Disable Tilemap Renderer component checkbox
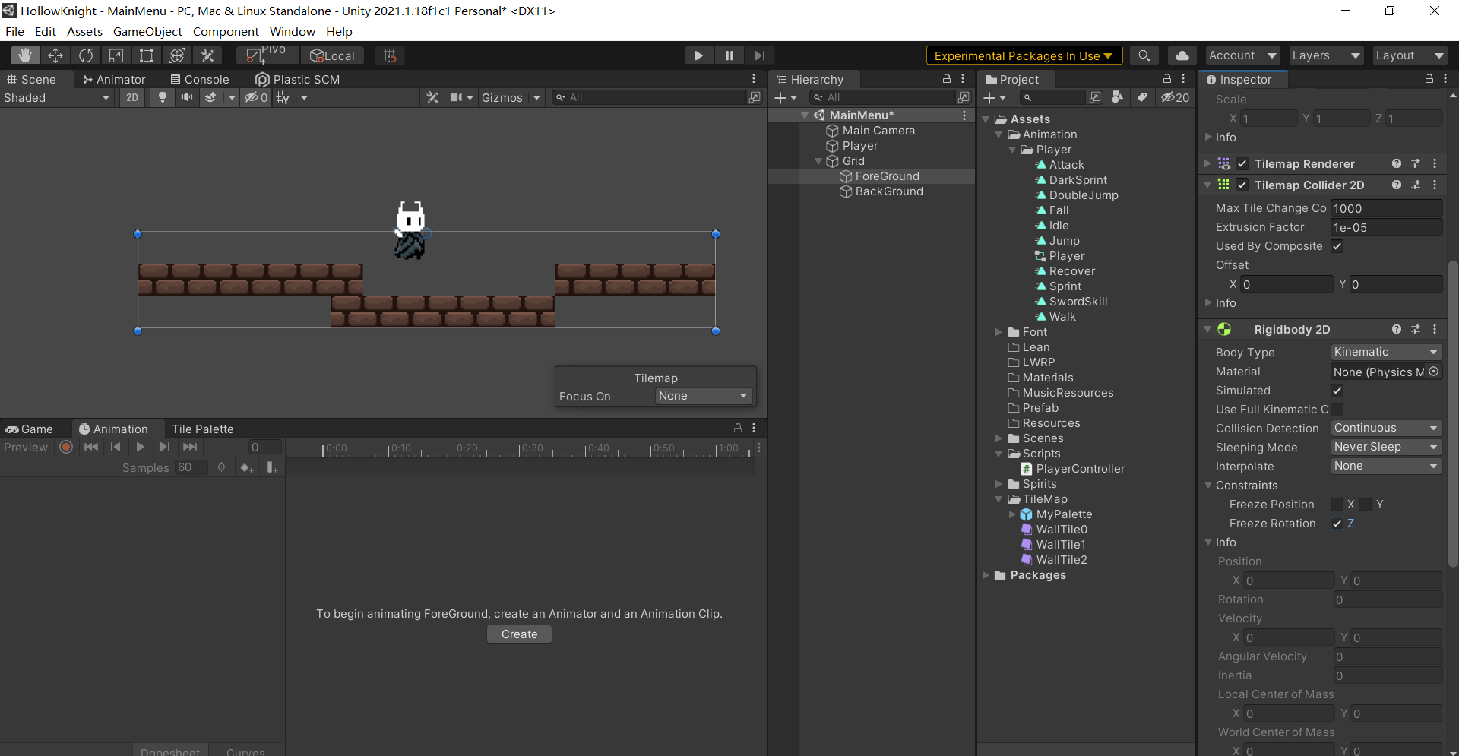 coord(1242,163)
